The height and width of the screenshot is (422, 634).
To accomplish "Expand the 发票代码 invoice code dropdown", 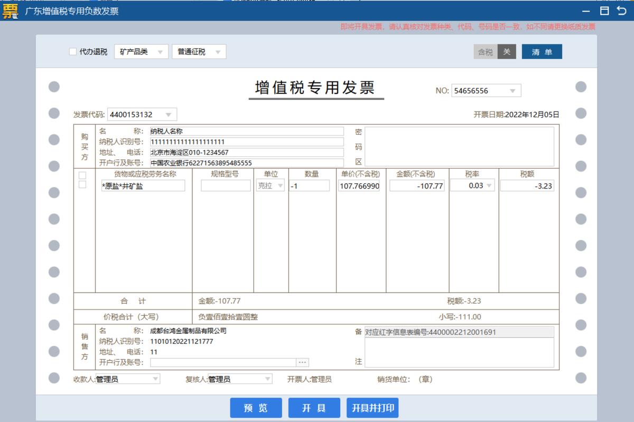I will pos(168,114).
